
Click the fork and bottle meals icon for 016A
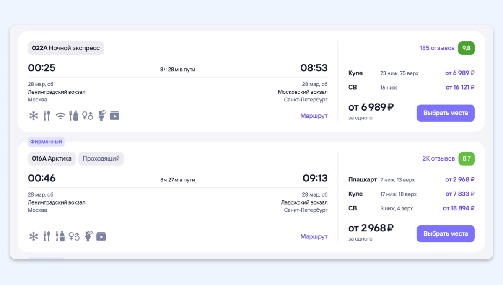(60, 236)
